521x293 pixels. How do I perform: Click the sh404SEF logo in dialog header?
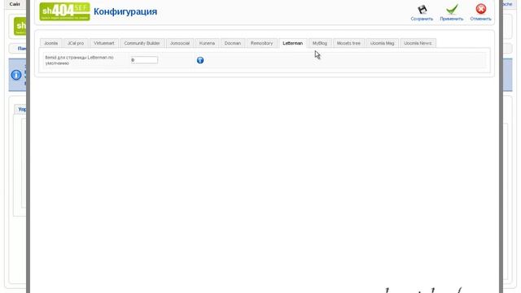tap(64, 11)
